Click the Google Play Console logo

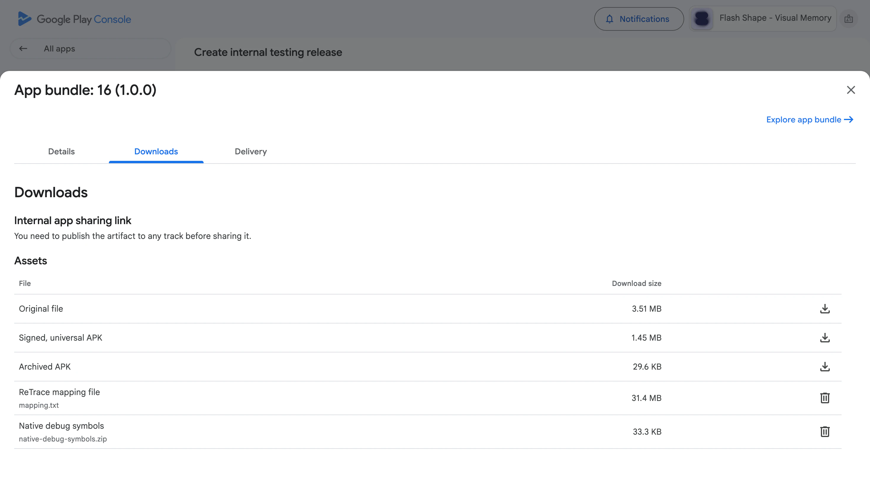click(x=74, y=19)
